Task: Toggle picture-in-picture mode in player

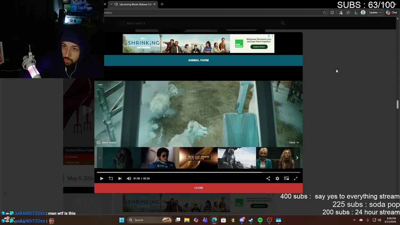Action: point(287,178)
